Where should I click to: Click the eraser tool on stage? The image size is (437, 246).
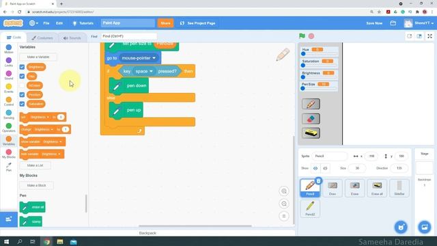[311, 119]
